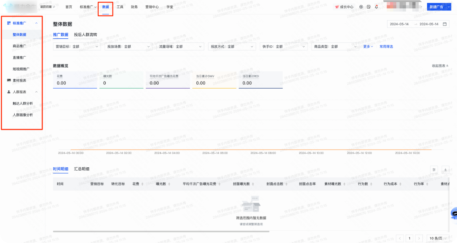Click the 新建广告 button
This screenshot has height=243, width=457.
pos(436,7)
